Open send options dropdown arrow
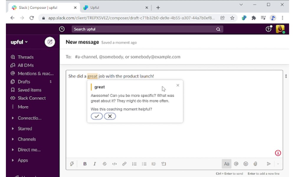Image resolution: width=295 pixels, height=177 pixels. point(278,164)
